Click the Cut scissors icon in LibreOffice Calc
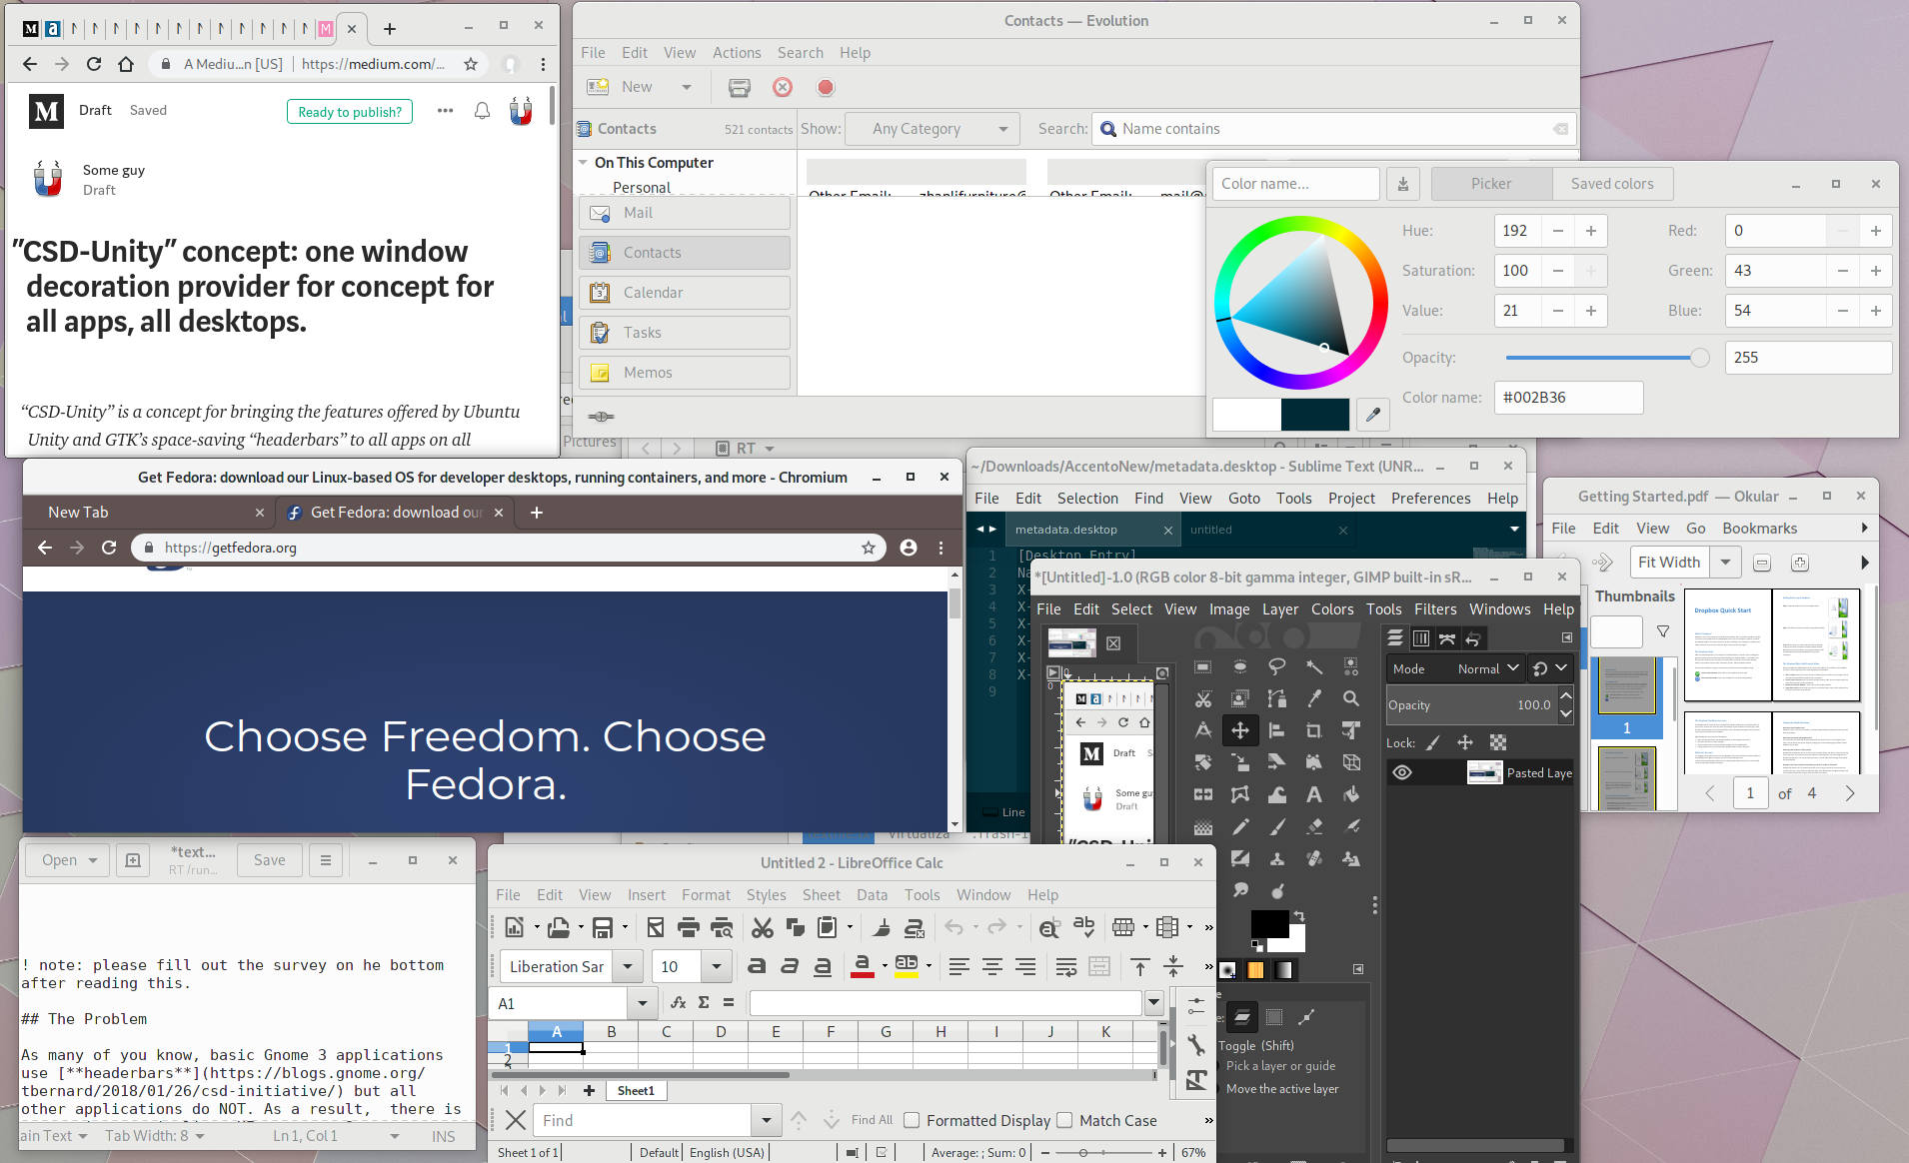Image resolution: width=1909 pixels, height=1163 pixels. pyautogui.click(x=763, y=928)
